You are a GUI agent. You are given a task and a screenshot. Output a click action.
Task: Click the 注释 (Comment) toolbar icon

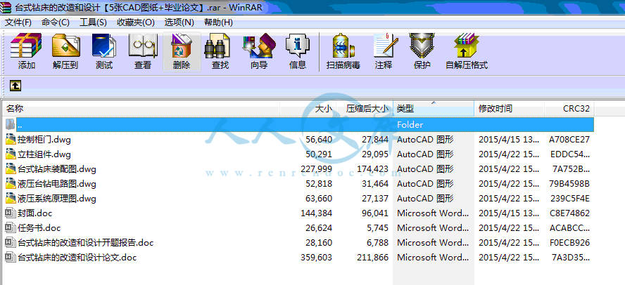click(385, 46)
